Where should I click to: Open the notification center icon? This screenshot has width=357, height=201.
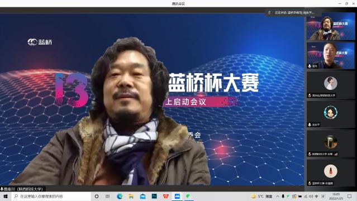point(350,196)
